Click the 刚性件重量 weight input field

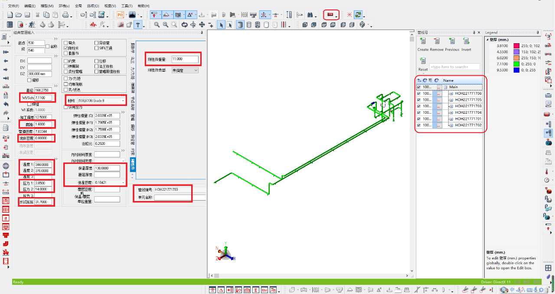pyautogui.click(x=185, y=59)
